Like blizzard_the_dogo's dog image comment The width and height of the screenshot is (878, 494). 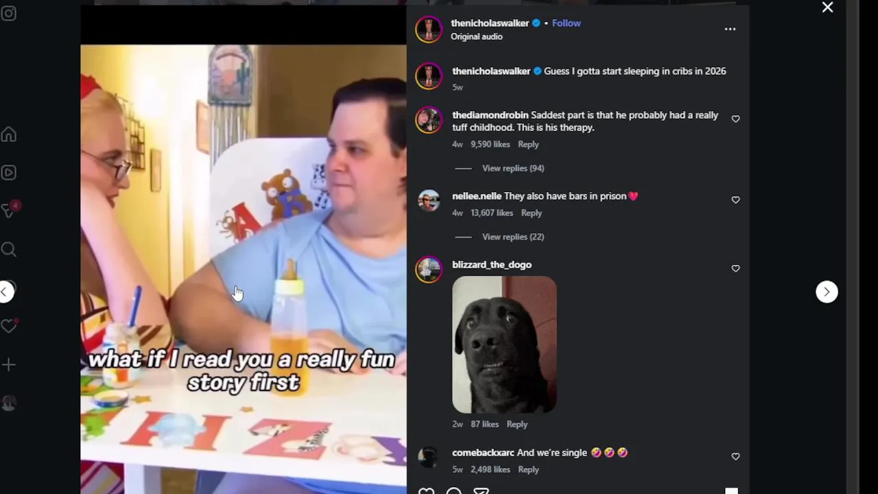click(735, 268)
